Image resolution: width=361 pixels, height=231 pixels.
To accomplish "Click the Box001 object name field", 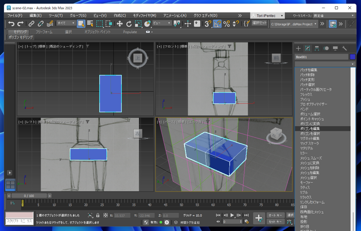I will [x=321, y=57].
